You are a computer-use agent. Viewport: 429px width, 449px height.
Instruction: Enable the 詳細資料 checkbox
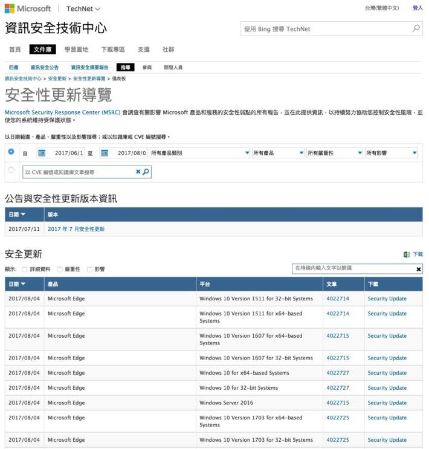pyautogui.click(x=25, y=269)
